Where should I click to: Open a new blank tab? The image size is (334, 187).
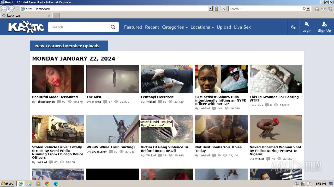tap(56, 16)
